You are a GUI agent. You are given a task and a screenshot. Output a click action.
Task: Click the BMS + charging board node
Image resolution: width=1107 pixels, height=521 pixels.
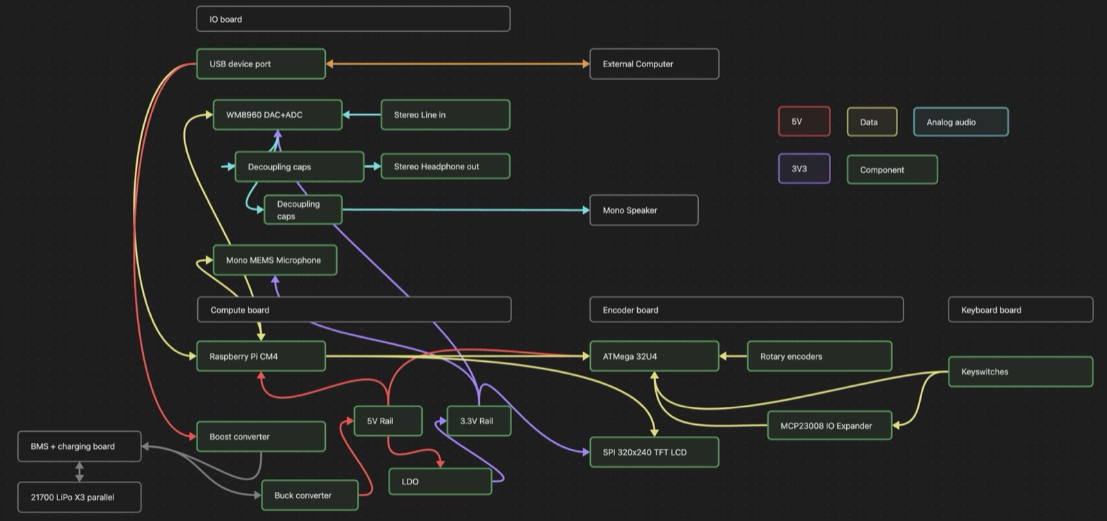click(x=79, y=446)
